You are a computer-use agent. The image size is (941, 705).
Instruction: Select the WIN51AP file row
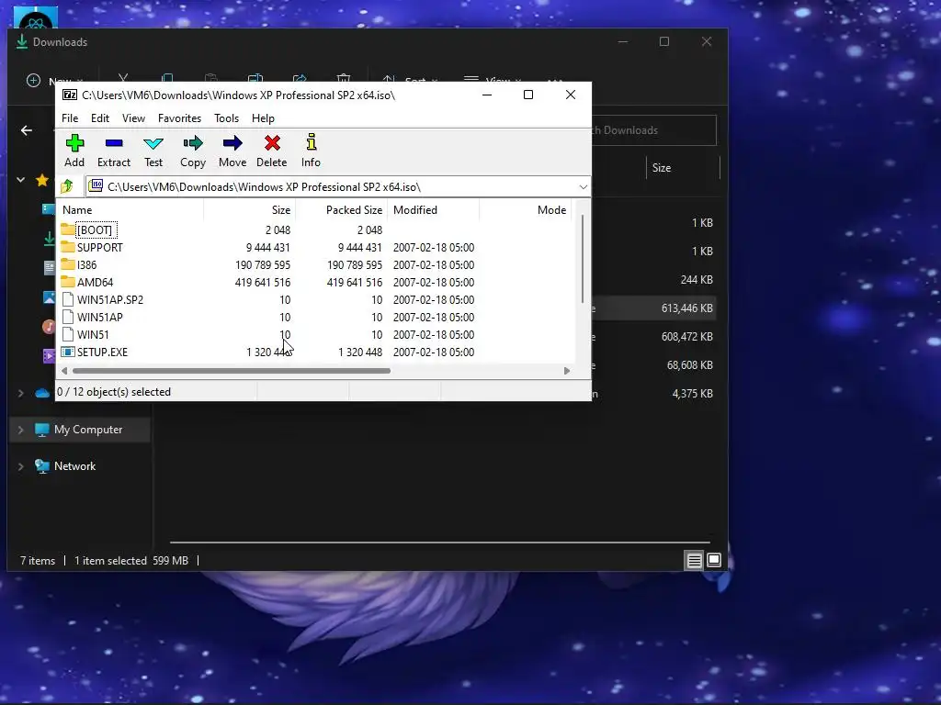click(x=314, y=317)
